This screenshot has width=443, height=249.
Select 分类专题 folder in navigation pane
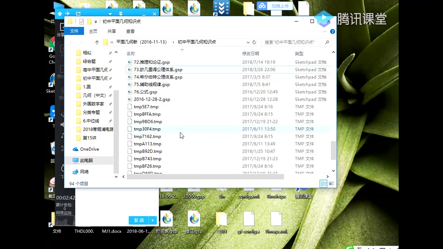[x=91, y=112]
